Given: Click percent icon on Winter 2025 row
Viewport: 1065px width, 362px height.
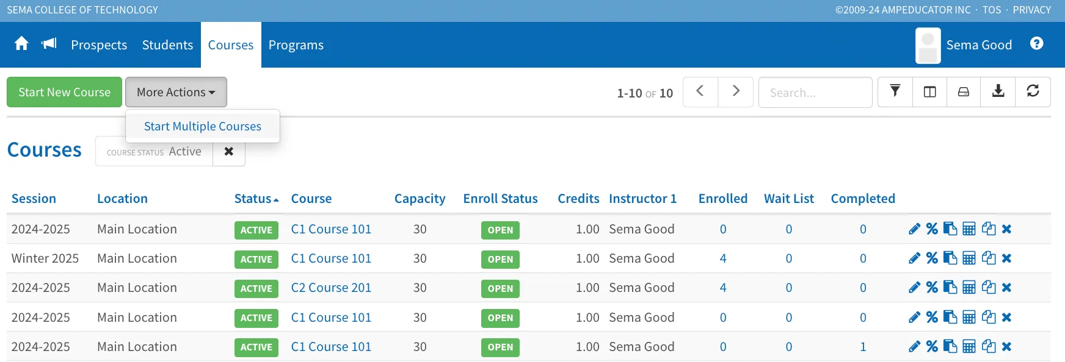Looking at the screenshot, I should click(932, 258).
